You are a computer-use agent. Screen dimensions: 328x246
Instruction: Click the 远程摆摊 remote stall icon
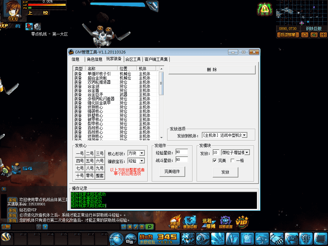click(x=208, y=223)
